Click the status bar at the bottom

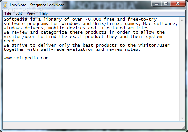tap(94, 126)
